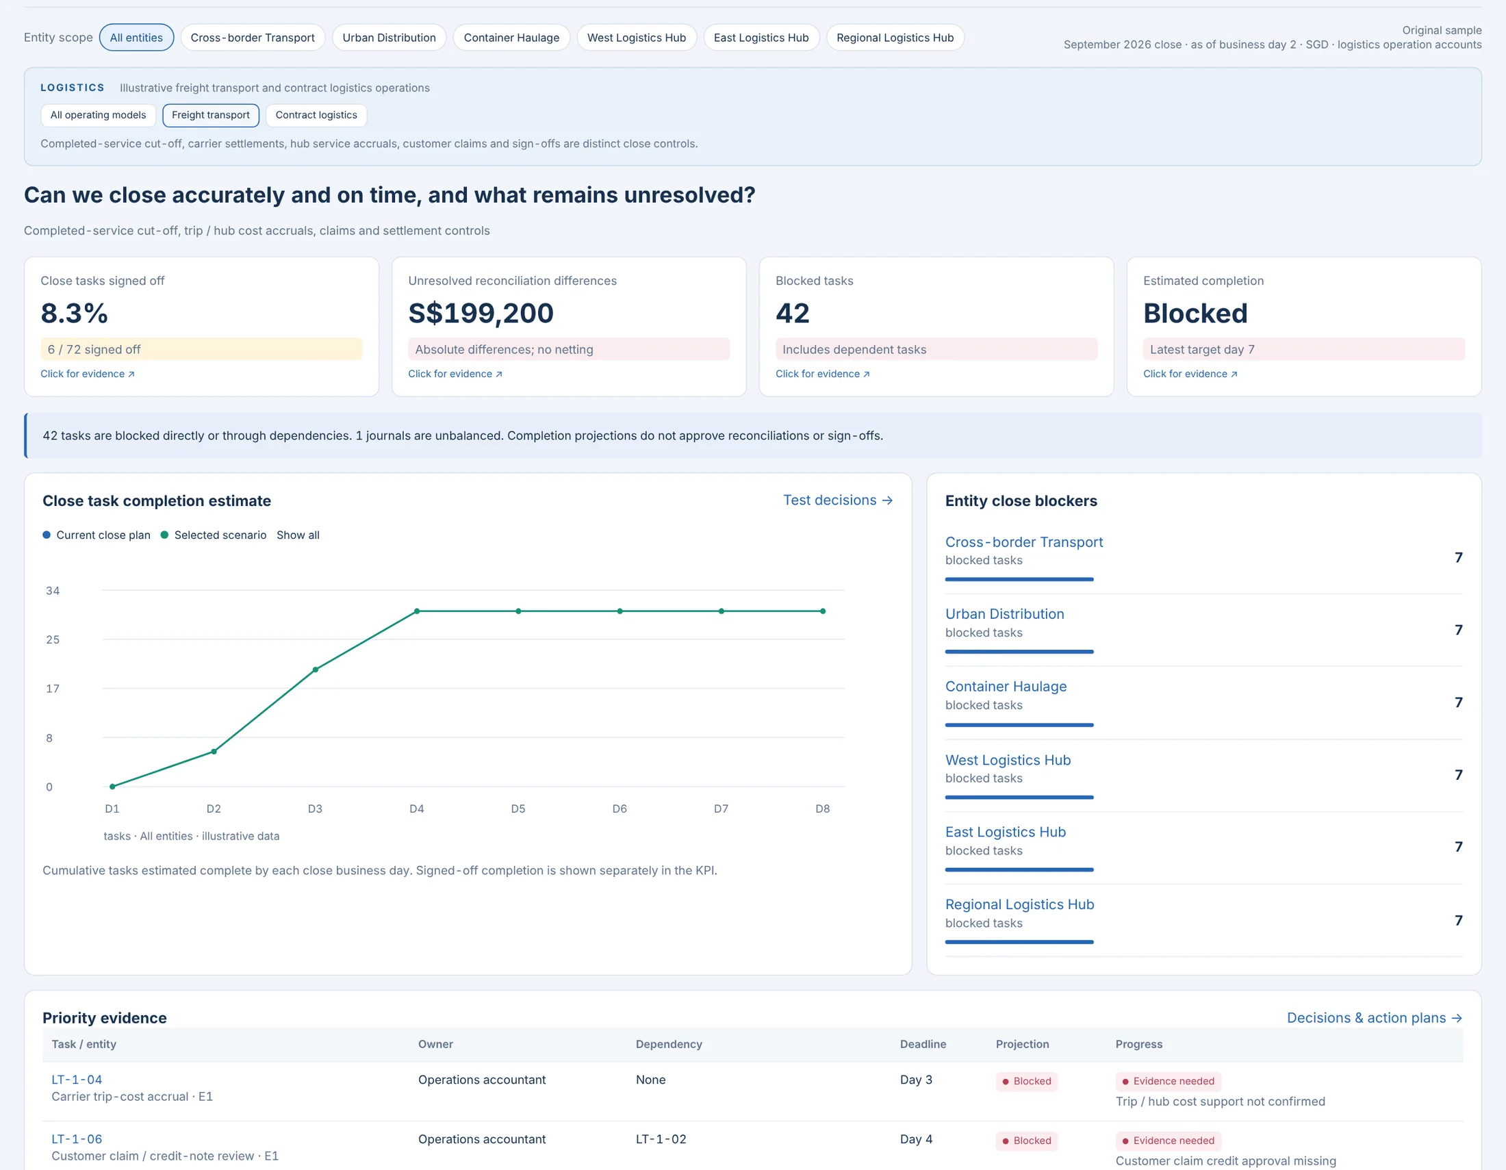Select Container Haulage entity scope
The height and width of the screenshot is (1170, 1506).
(511, 37)
